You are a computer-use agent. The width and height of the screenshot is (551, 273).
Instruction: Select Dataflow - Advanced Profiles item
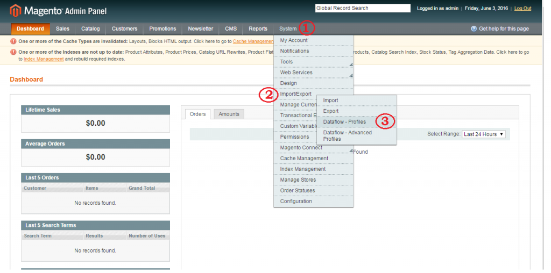(357, 136)
